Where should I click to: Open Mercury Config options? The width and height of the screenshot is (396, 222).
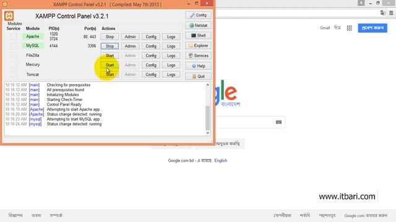151,65
